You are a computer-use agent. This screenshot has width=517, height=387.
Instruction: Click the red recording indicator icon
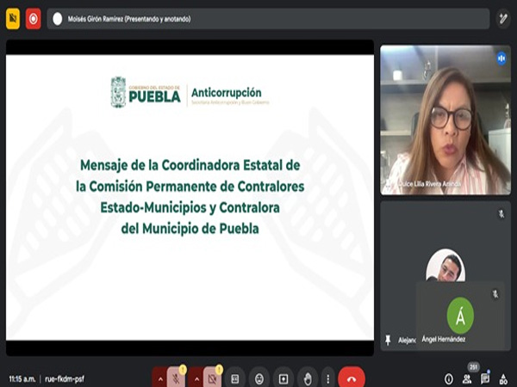[x=33, y=18]
